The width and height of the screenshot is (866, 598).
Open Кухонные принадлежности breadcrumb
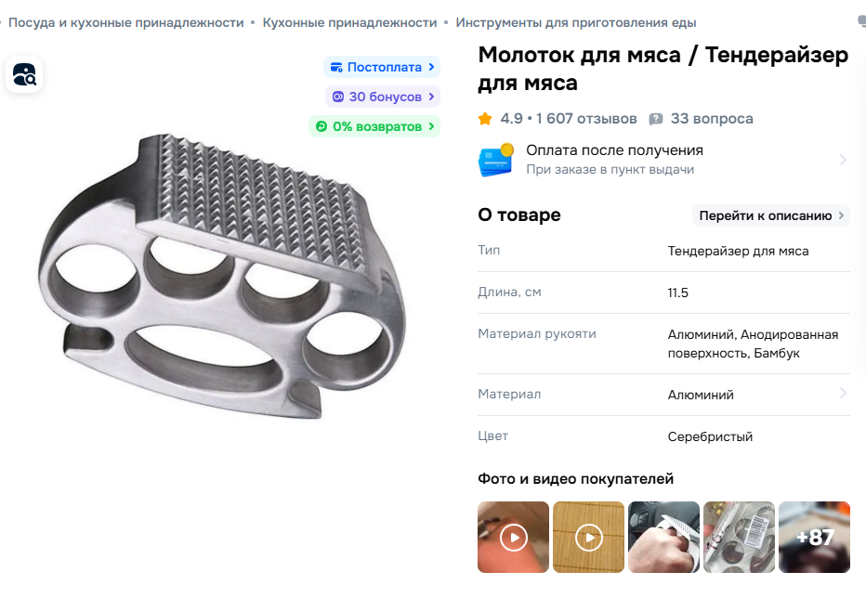click(349, 22)
